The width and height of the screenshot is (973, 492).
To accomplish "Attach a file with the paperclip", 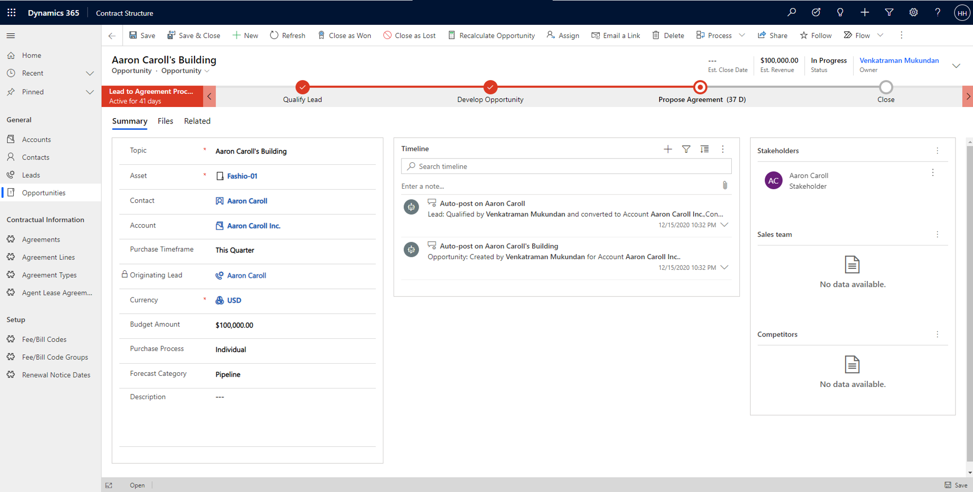I will pyautogui.click(x=725, y=185).
